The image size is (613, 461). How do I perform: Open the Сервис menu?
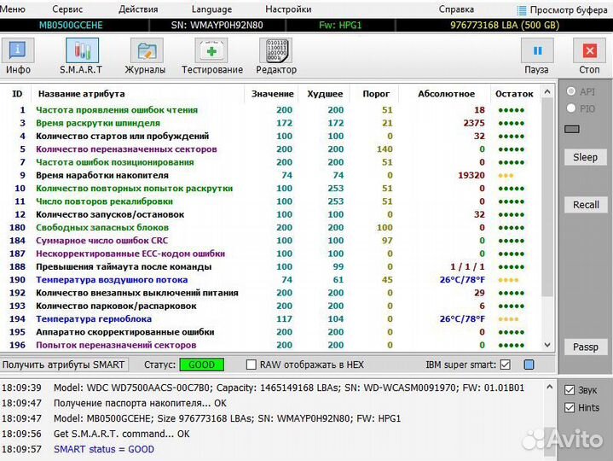(67, 9)
